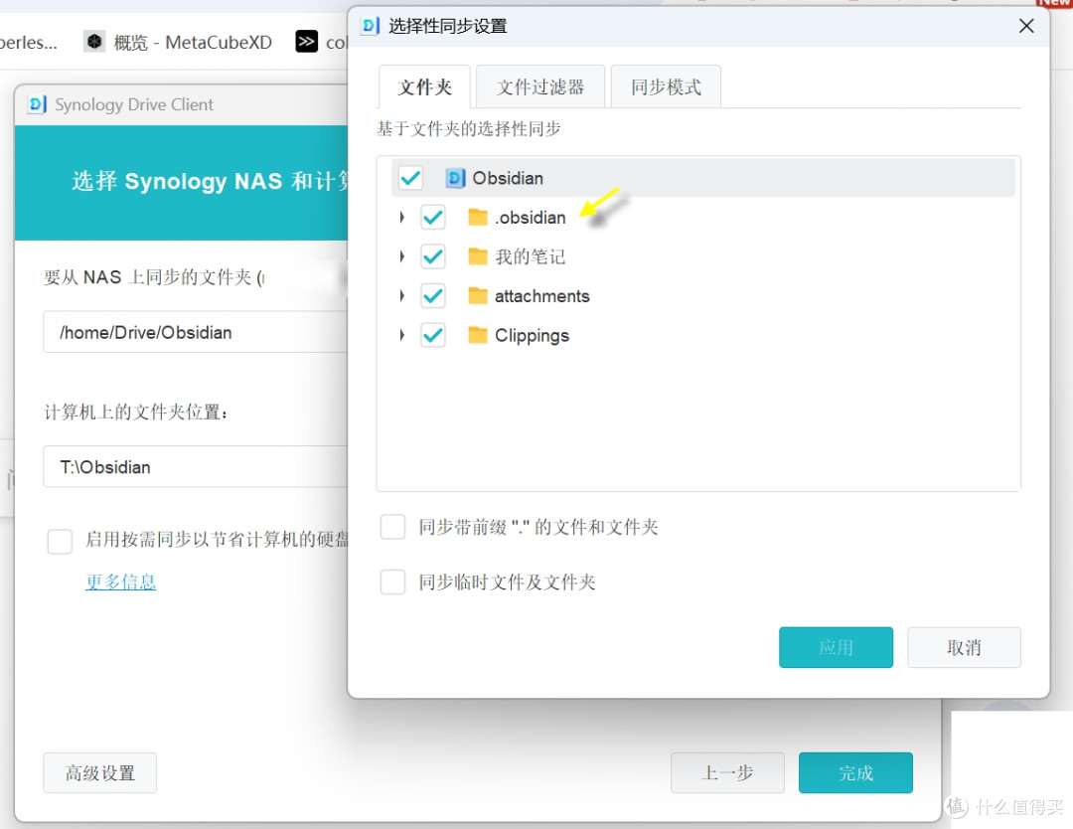Select the .obsidian folder name
The image size is (1073, 829).
pyautogui.click(x=531, y=218)
